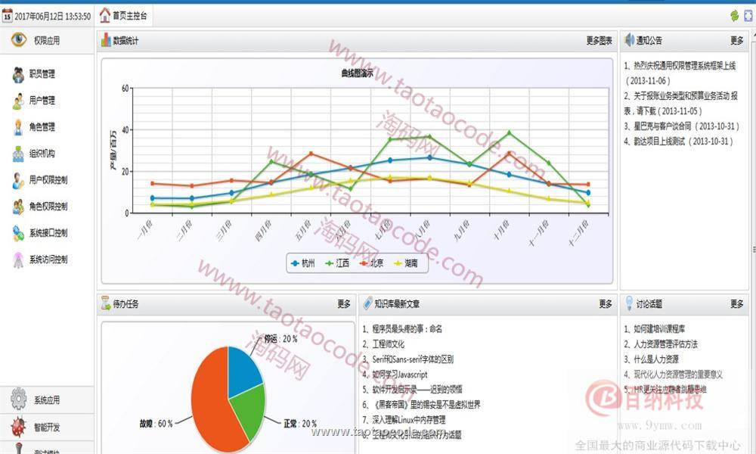Viewport: 756px width, 454px height.
Task: Click the green refresh icon at top right
Action: pyautogui.click(x=733, y=15)
